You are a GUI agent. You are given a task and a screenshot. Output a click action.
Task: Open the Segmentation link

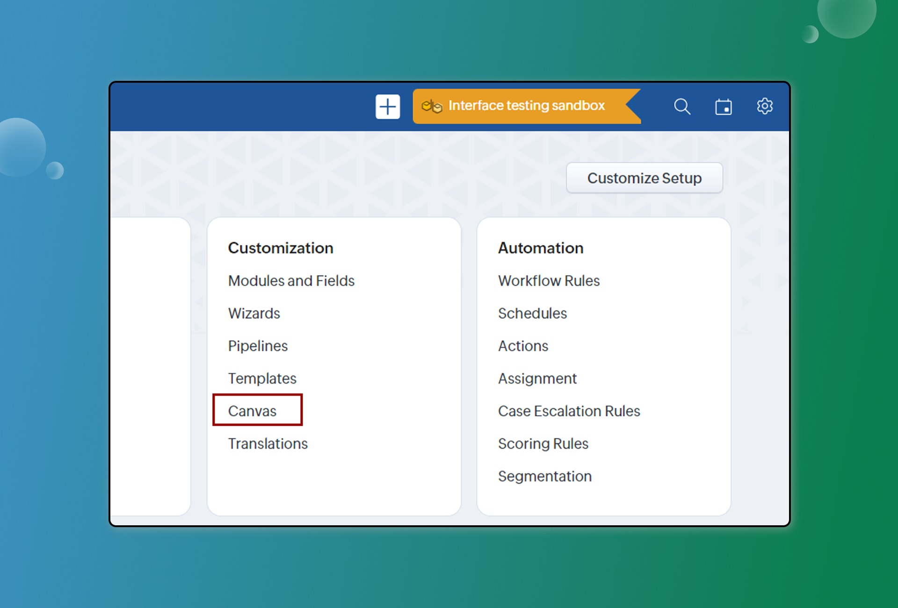(x=544, y=476)
